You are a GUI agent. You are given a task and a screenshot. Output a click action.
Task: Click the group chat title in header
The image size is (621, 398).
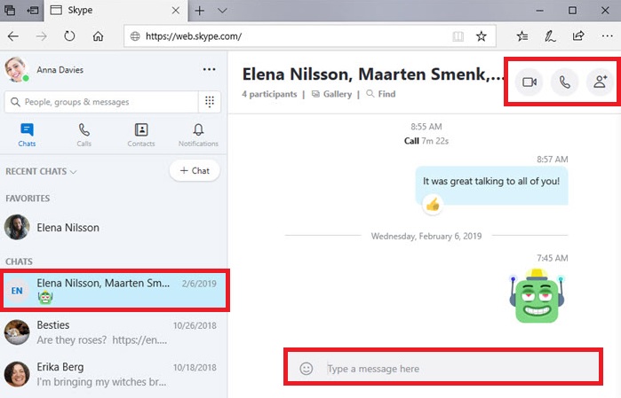[372, 74]
